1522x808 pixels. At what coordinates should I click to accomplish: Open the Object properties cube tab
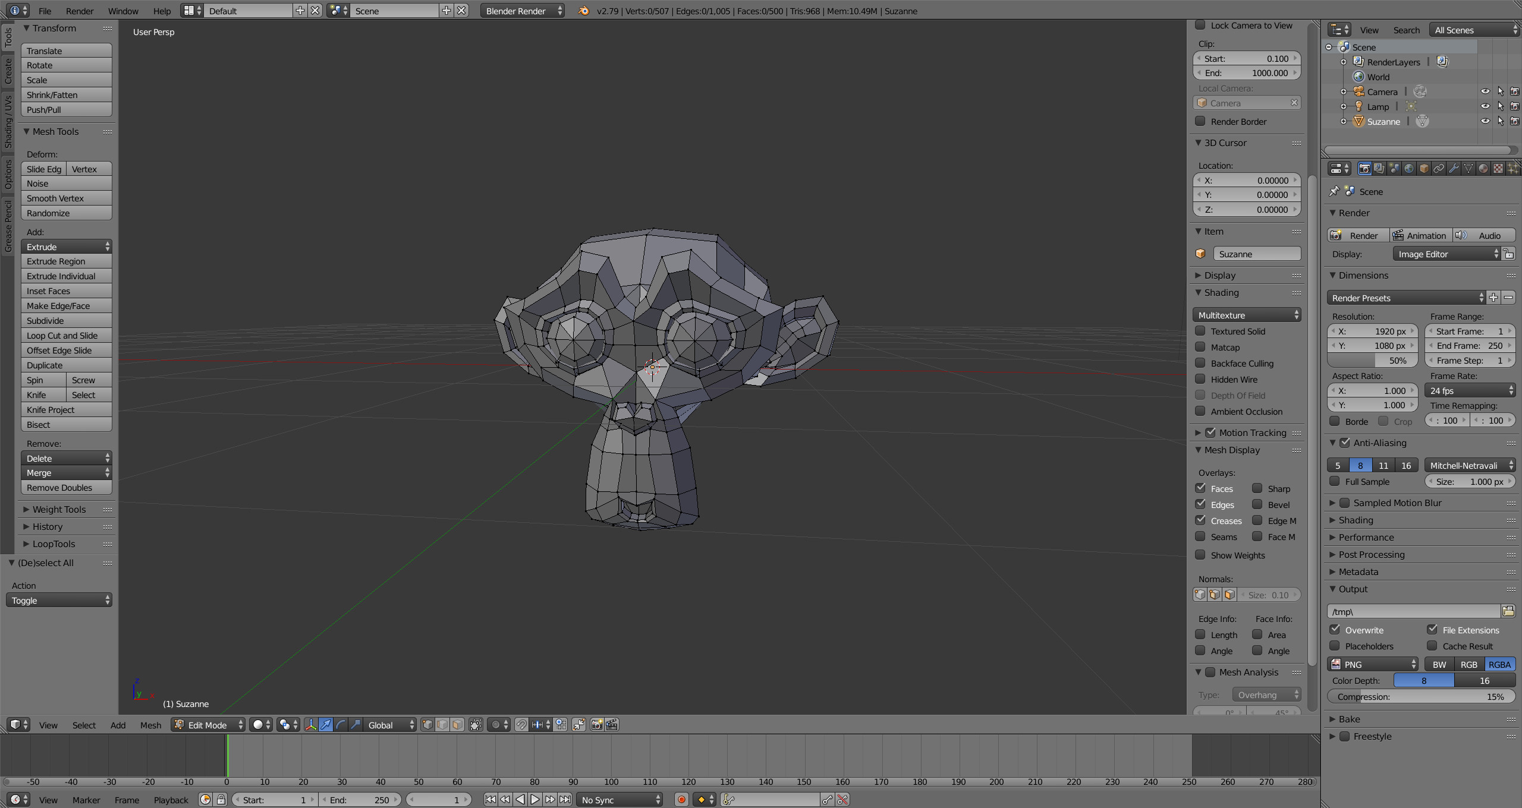point(1423,169)
